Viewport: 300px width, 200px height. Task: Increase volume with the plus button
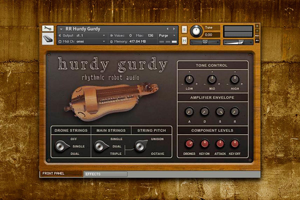(x=251, y=42)
